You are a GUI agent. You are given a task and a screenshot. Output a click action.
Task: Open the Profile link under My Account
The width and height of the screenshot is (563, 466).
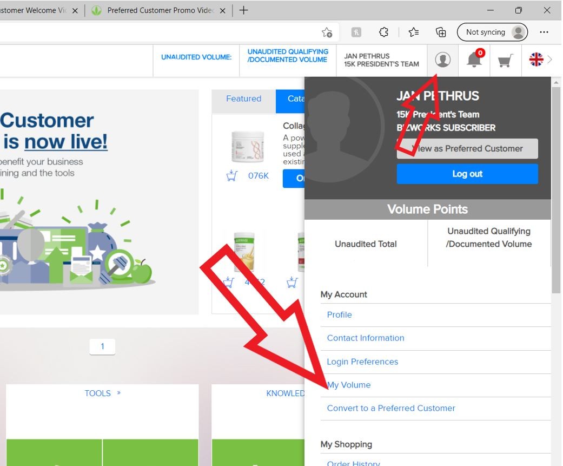click(339, 315)
